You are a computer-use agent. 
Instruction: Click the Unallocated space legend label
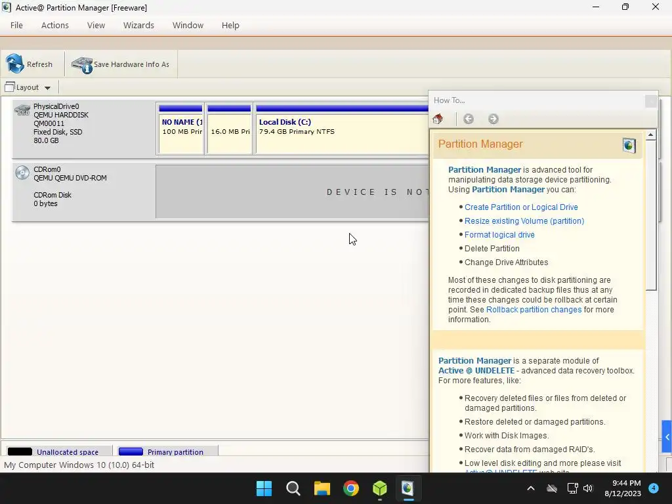pyautogui.click(x=68, y=451)
